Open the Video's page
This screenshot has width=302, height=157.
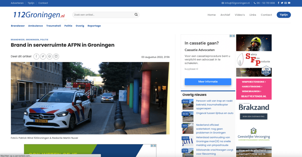(x=240, y=15)
